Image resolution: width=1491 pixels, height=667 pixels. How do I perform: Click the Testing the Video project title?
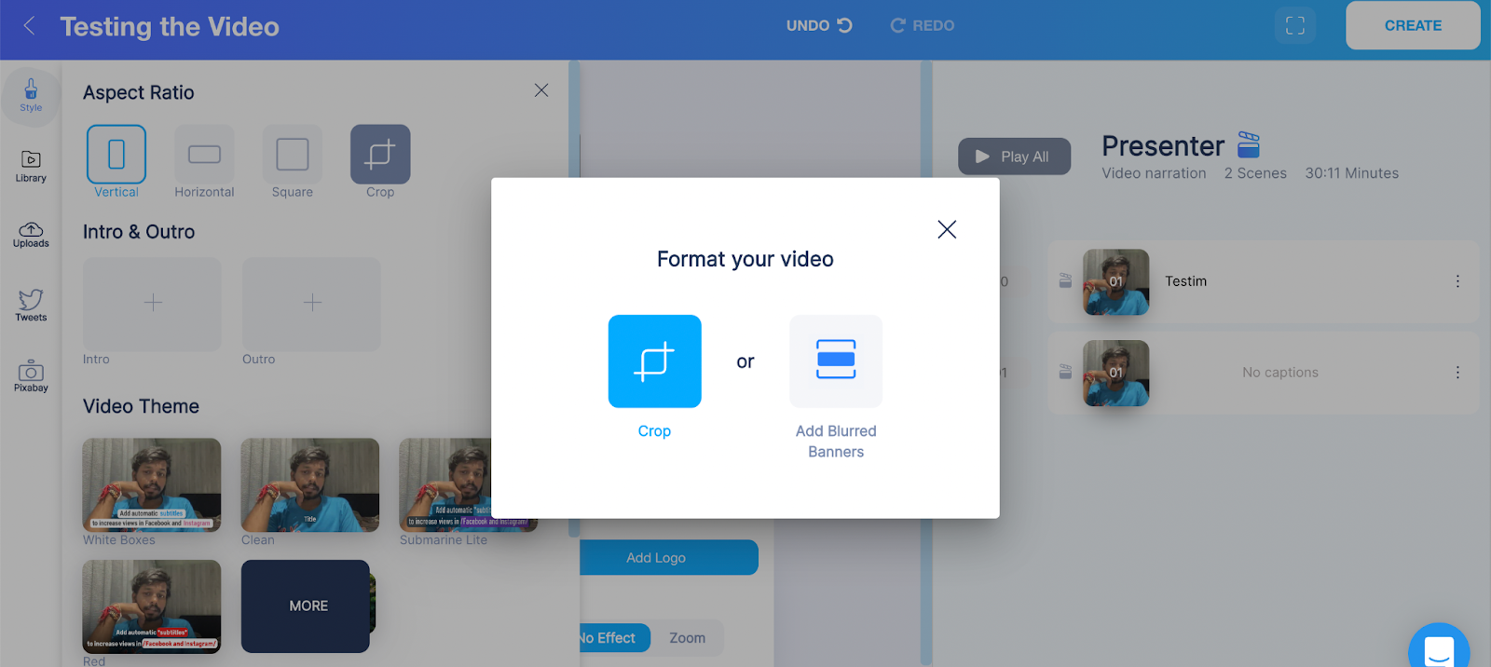[170, 26]
